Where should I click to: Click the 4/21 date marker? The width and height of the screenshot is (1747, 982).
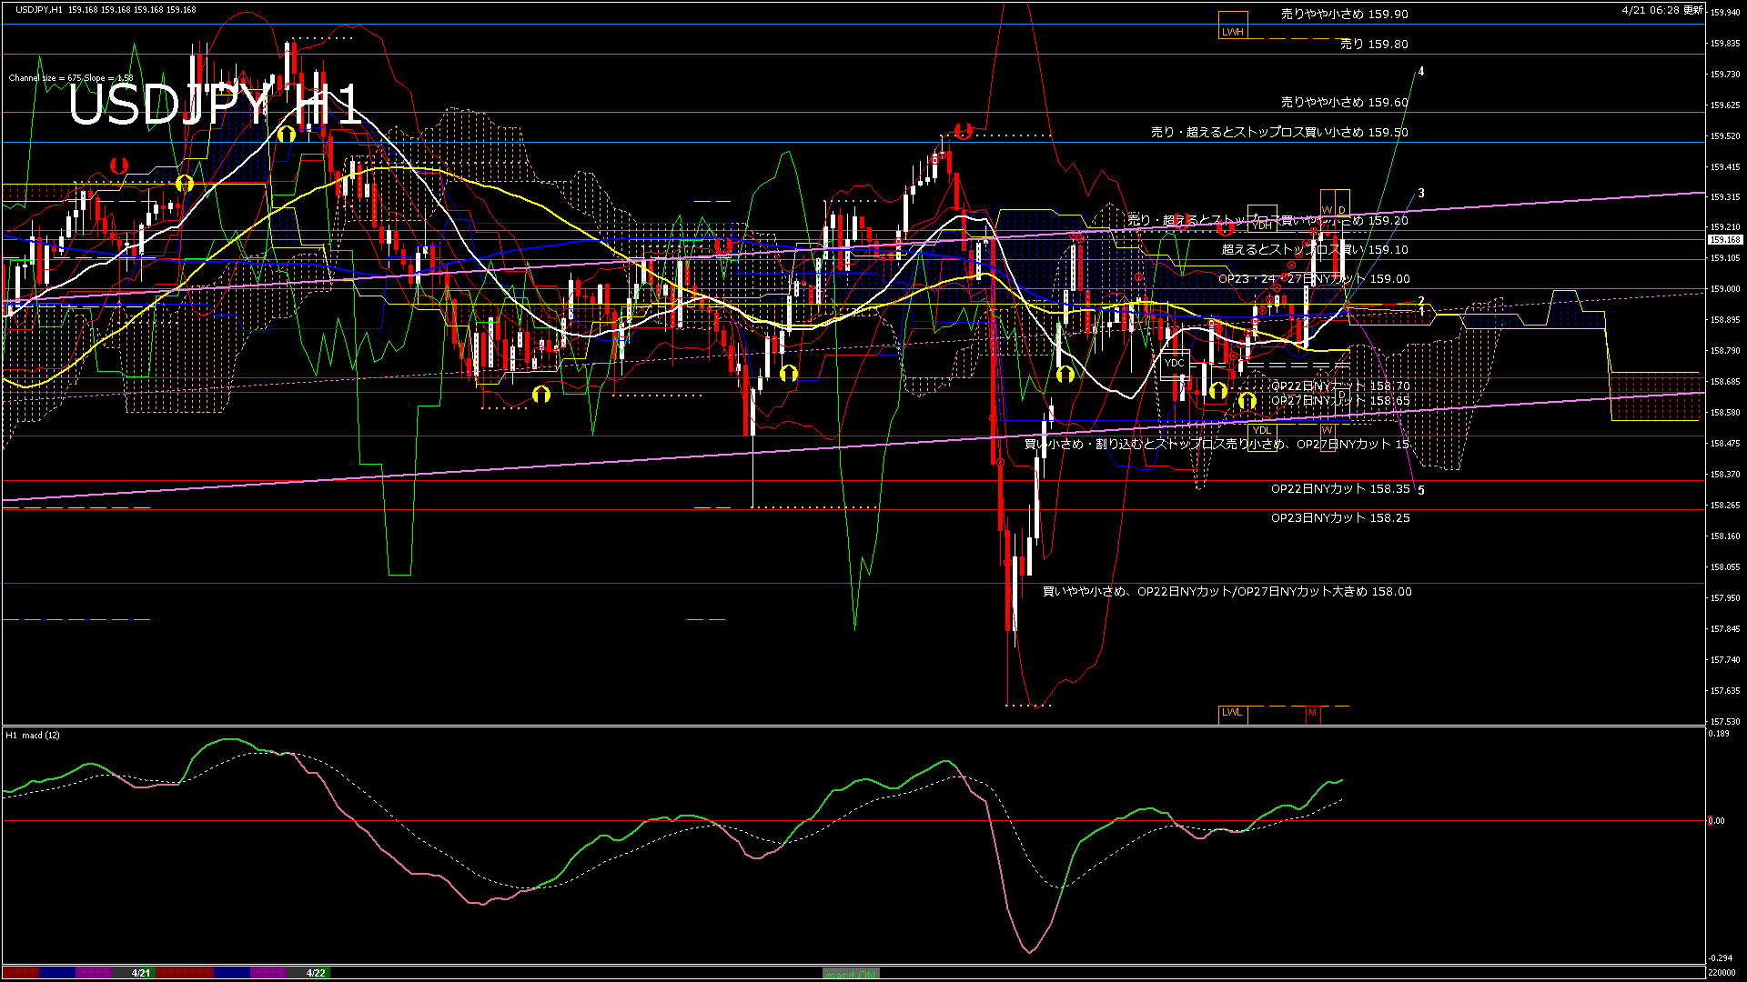pos(140,973)
